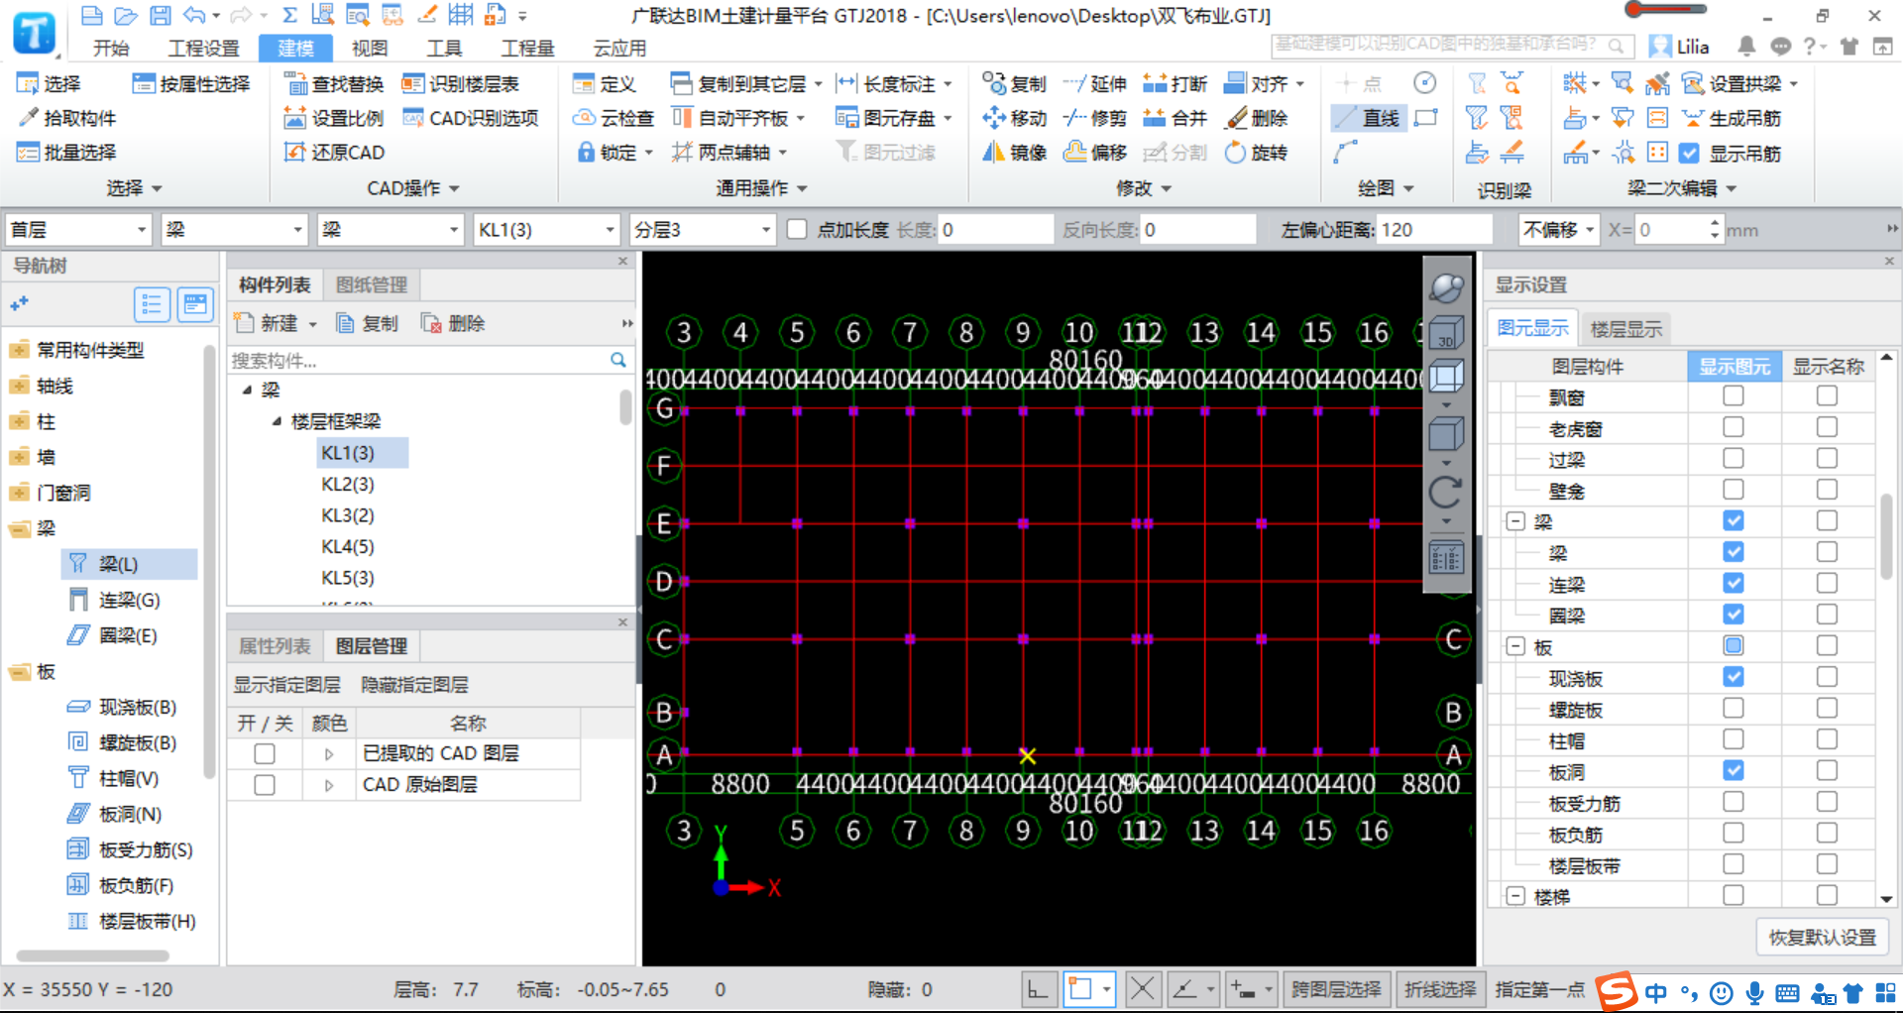Open the 长度标注 dropdown
The image size is (1903, 1013).
949,84
